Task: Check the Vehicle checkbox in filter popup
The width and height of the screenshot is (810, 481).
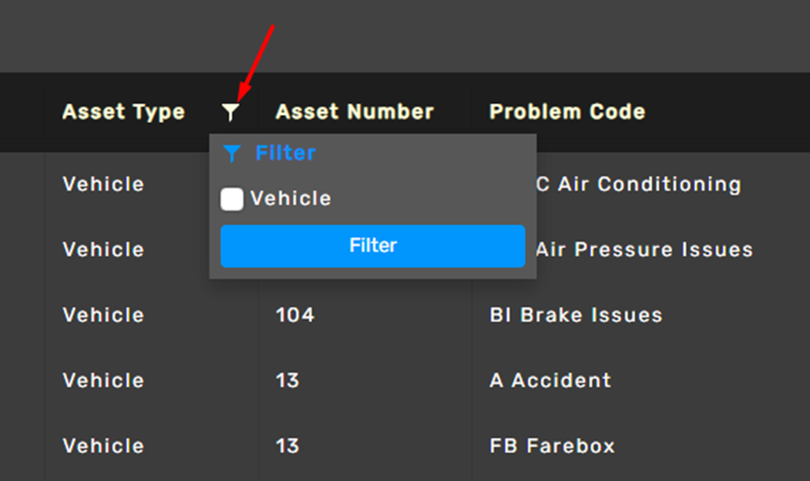Action: point(232,199)
